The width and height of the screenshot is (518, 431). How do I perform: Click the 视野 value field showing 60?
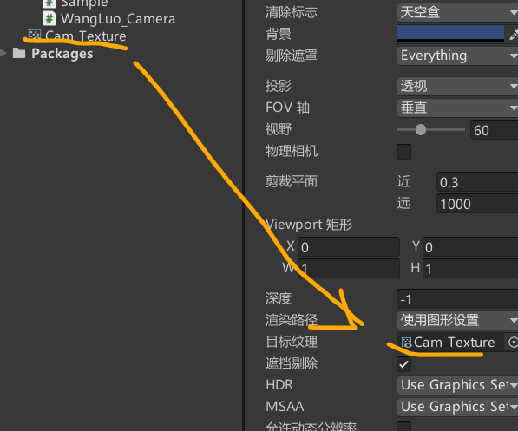point(495,130)
